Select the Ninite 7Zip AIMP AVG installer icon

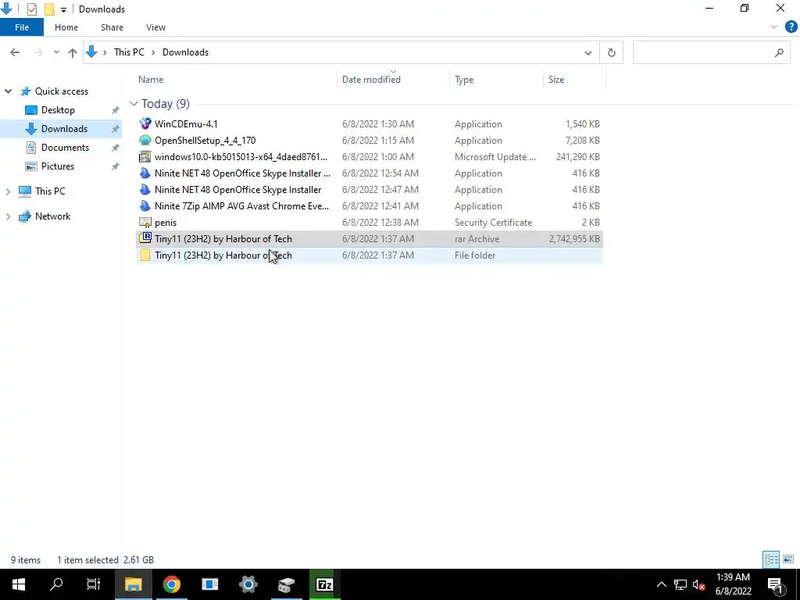pyautogui.click(x=145, y=205)
